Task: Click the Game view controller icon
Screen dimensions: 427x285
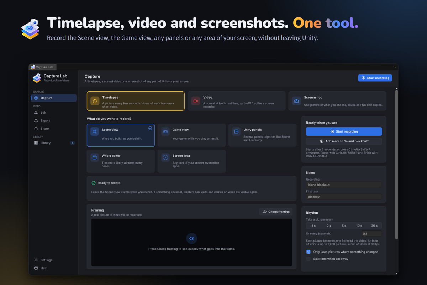Action: click(x=165, y=132)
